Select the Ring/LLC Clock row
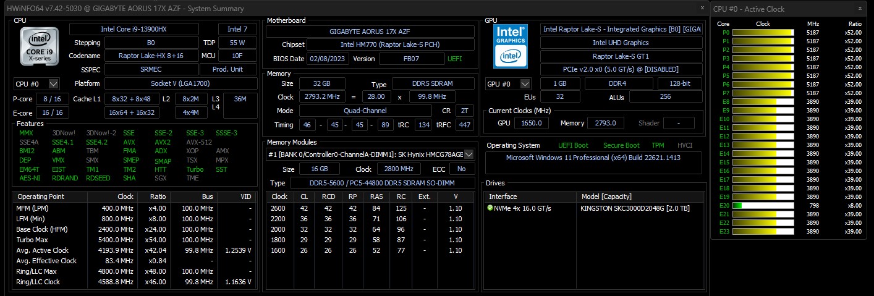Image resolution: width=874 pixels, height=296 pixels. point(135,282)
